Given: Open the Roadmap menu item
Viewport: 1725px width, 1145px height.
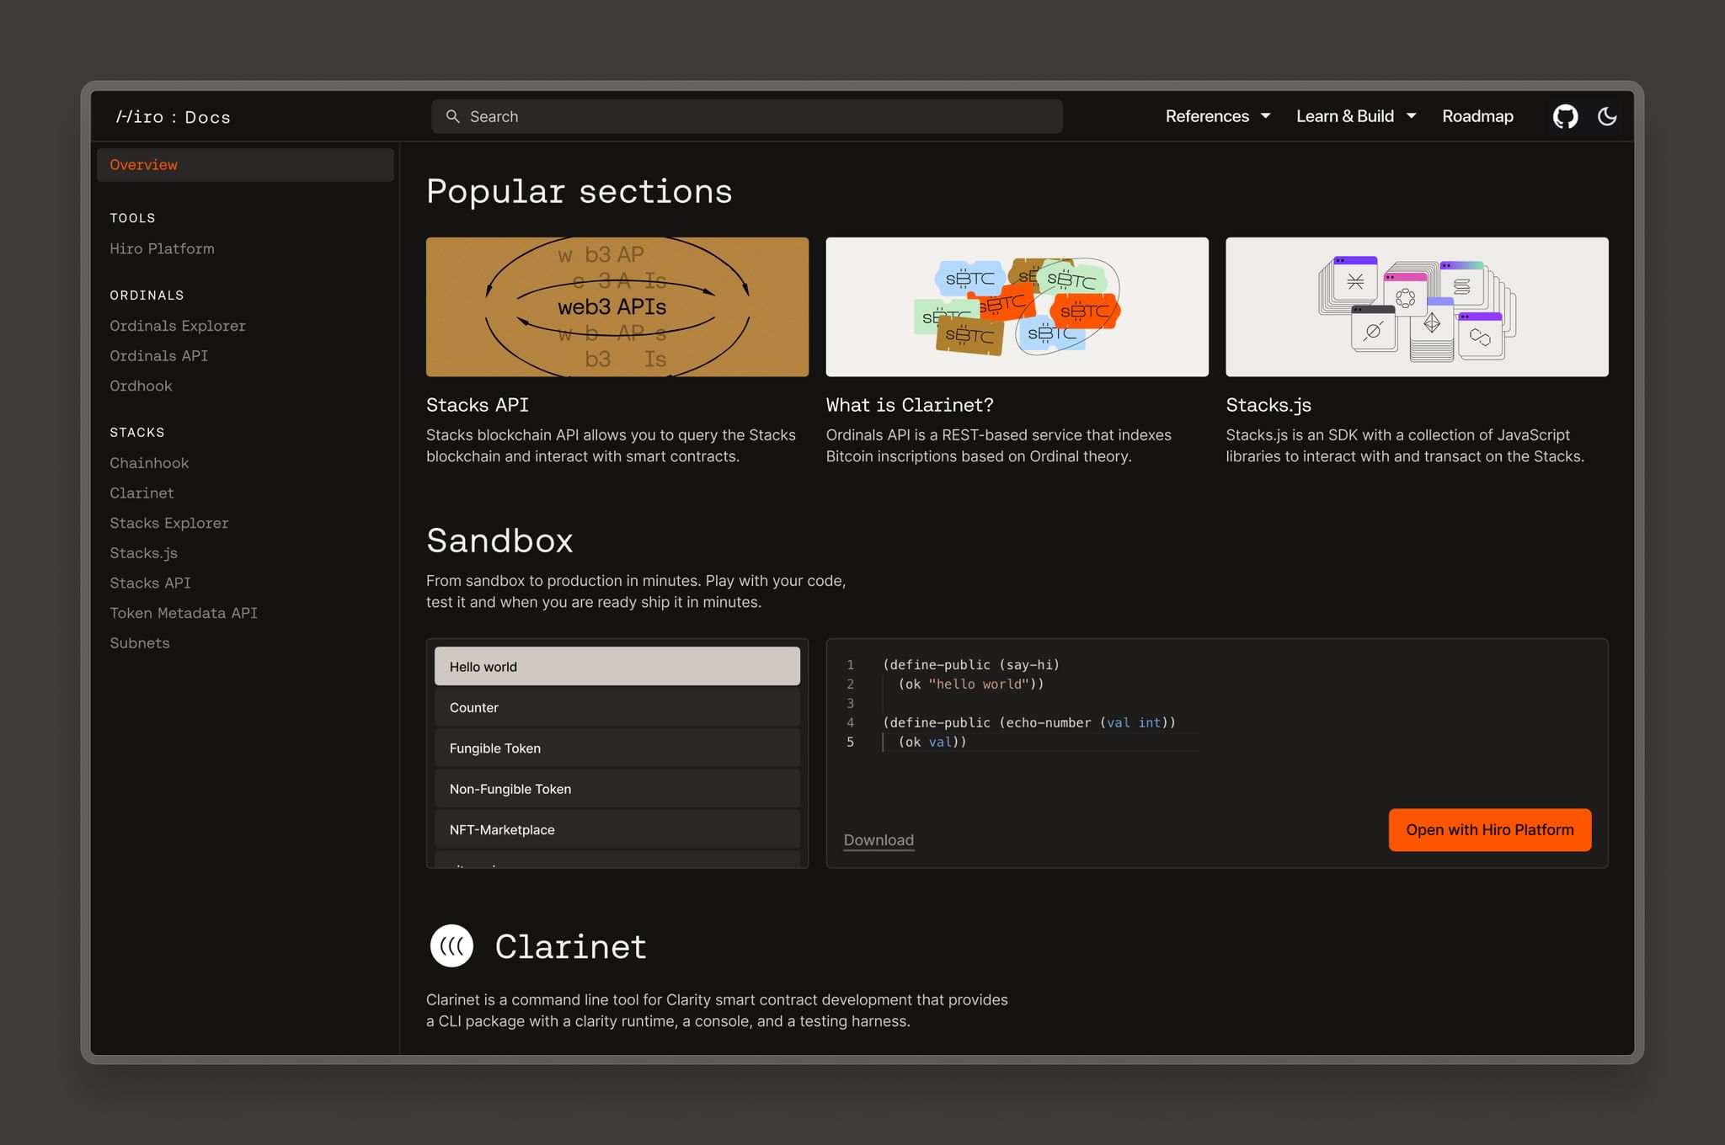Looking at the screenshot, I should (1477, 115).
